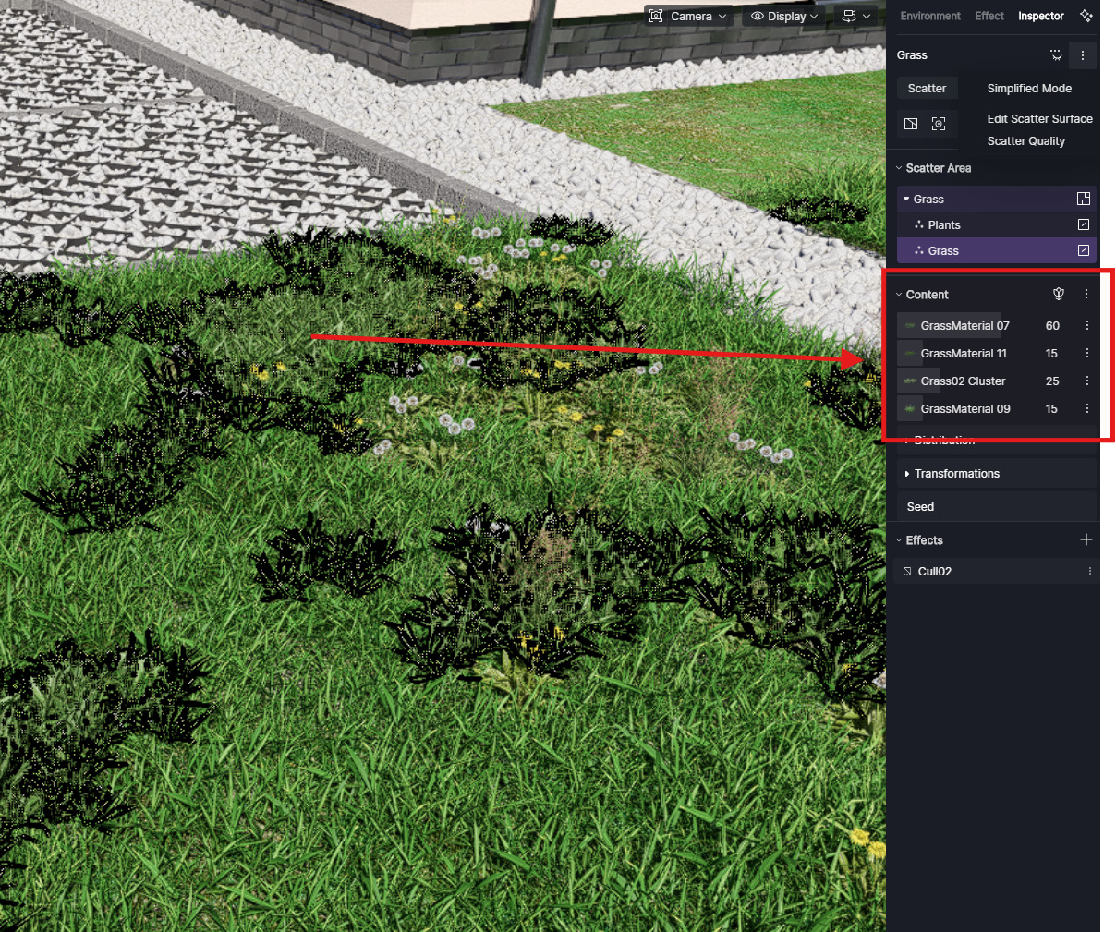Switch to the Environment tab
1116x932 pixels.
point(929,16)
